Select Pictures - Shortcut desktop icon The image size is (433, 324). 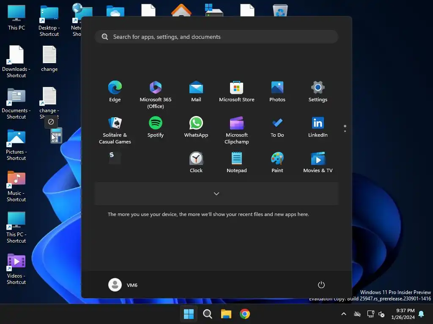tap(16, 145)
